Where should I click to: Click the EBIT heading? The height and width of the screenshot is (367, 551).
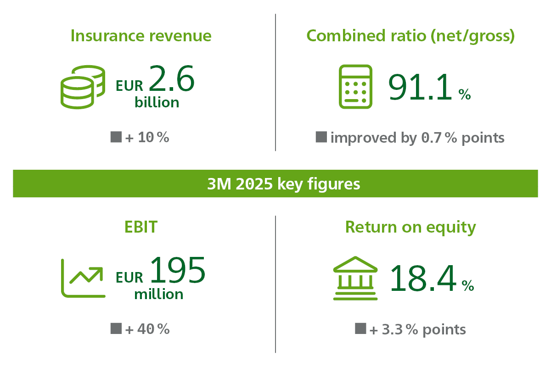141,227
